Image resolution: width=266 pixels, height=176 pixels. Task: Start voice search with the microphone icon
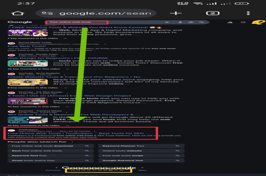180,22
